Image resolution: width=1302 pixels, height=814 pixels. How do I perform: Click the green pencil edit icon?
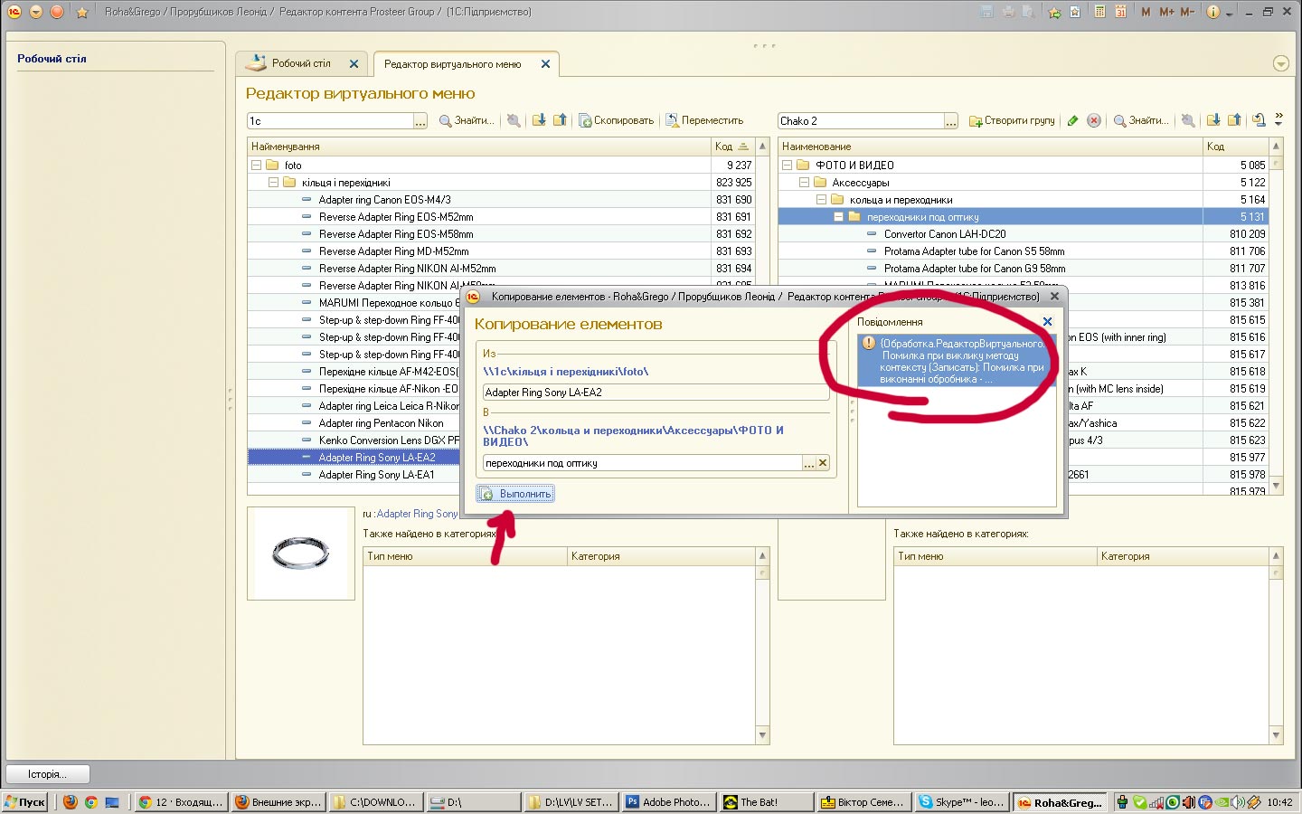pyautogui.click(x=1072, y=120)
